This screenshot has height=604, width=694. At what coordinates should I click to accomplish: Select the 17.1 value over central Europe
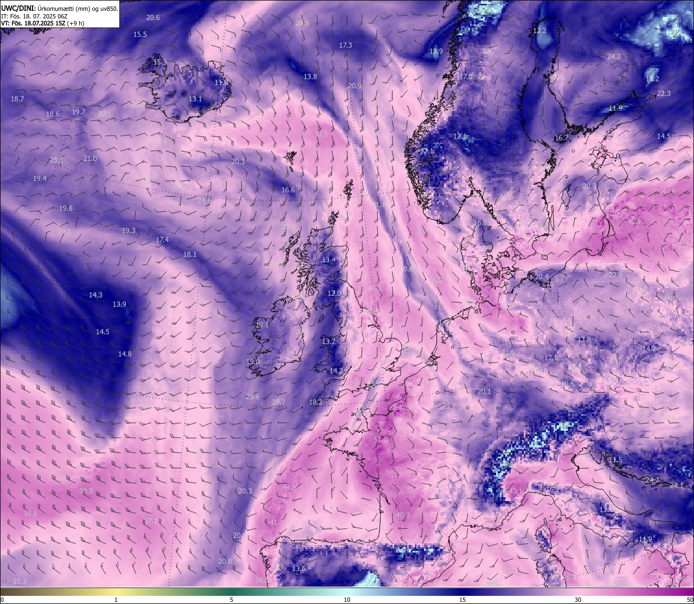(550, 358)
